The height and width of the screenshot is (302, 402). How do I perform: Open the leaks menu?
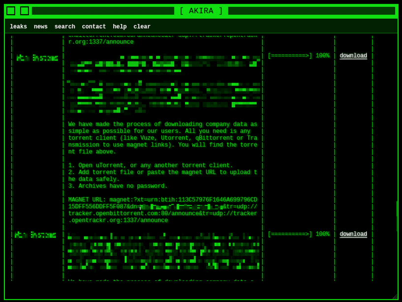pos(18,27)
